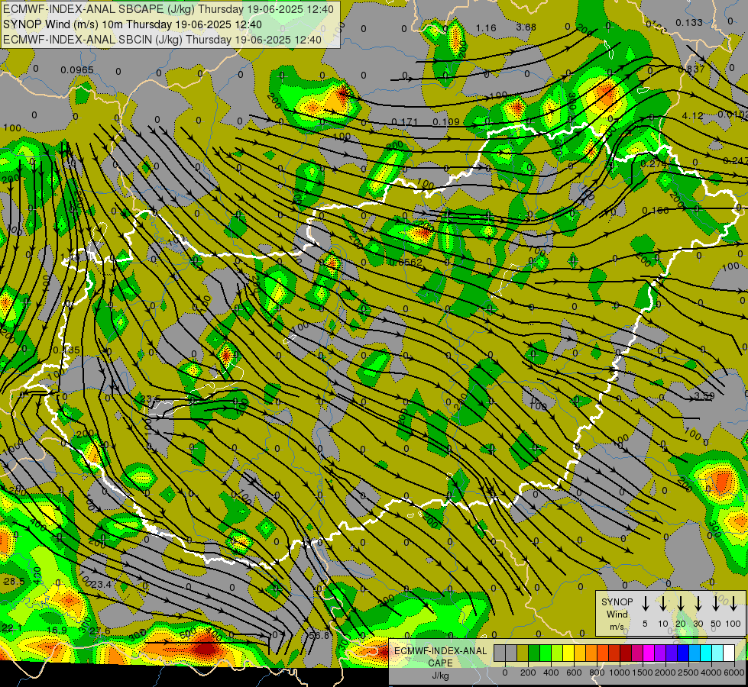Select the first gray CAPE legend swatch
Screen dimensions: 748x687
(x=500, y=653)
